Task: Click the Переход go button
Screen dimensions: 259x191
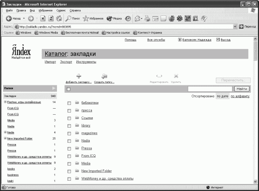Action: (x=247, y=27)
